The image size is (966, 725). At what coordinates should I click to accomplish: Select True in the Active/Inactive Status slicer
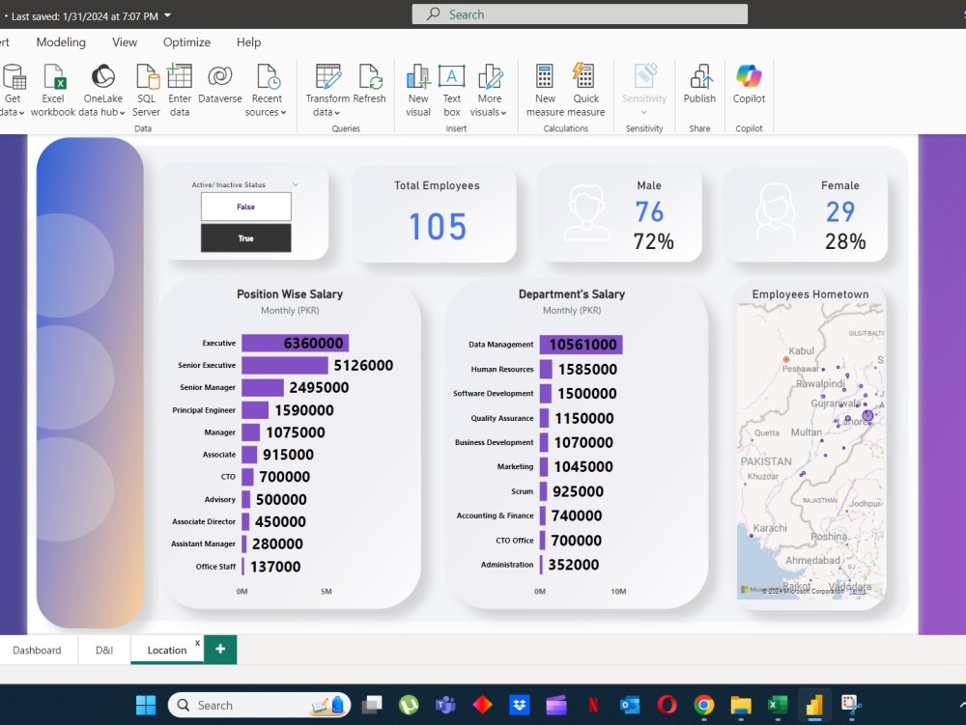pos(245,237)
